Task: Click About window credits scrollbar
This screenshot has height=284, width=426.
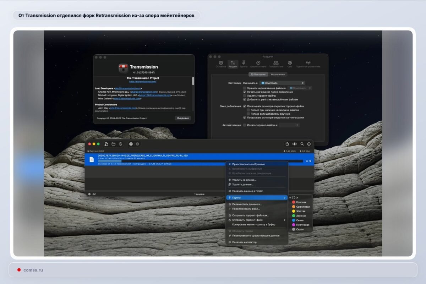Action: coord(193,81)
